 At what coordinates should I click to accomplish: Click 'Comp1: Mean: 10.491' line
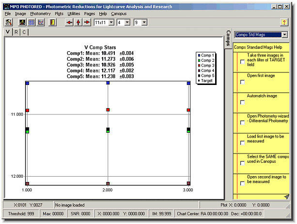(x=100, y=53)
